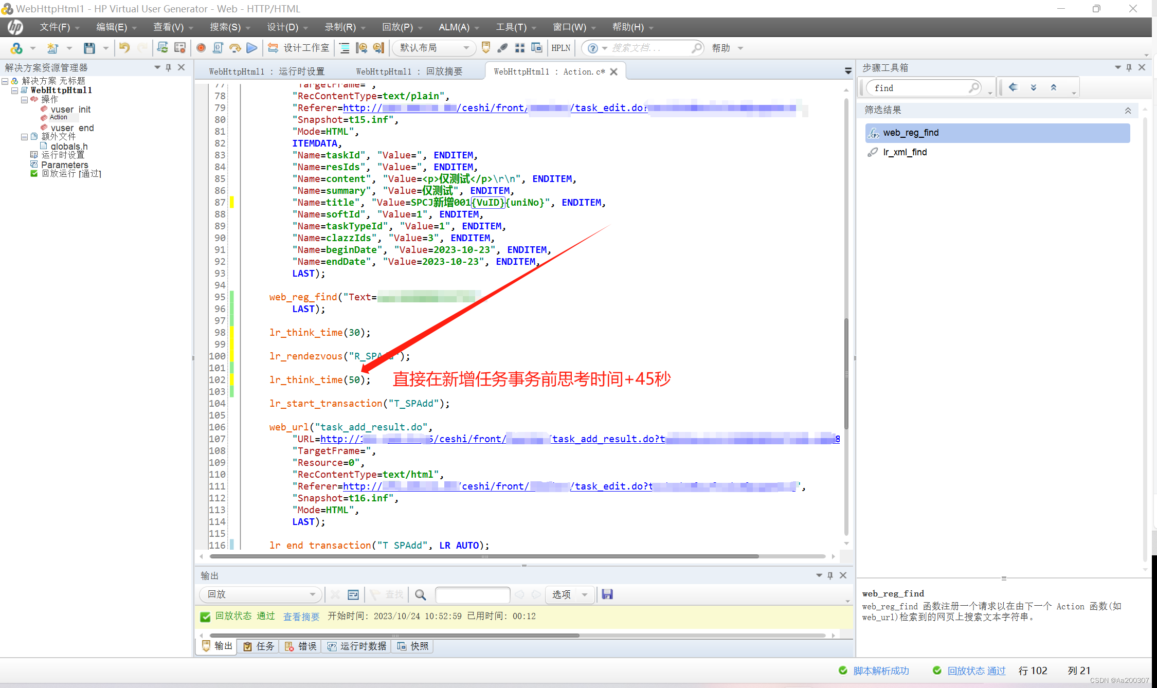Run the script with the Play icon
This screenshot has width=1157, height=688.
coord(251,48)
